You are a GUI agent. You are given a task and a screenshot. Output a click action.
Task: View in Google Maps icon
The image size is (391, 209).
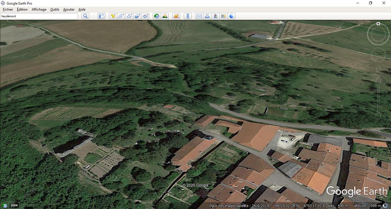point(223,16)
